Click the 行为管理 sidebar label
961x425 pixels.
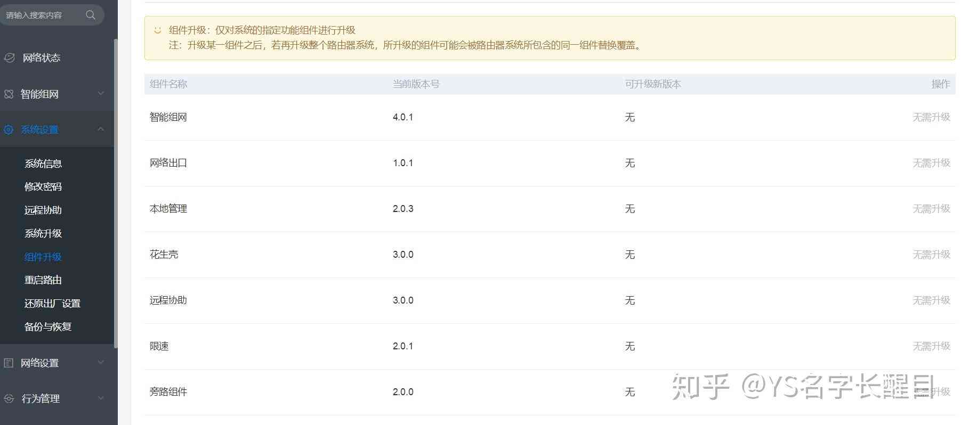click(x=41, y=398)
